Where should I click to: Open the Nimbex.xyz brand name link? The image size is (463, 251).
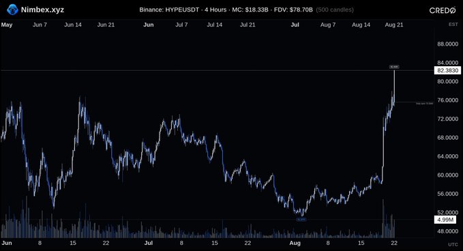pyautogui.click(x=42, y=10)
